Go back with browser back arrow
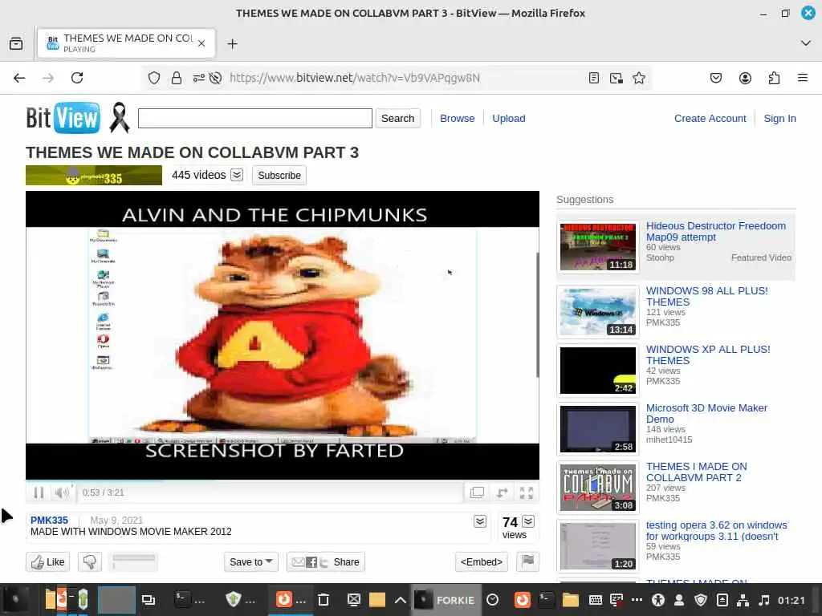Viewport: 822px width, 616px height. tap(19, 78)
